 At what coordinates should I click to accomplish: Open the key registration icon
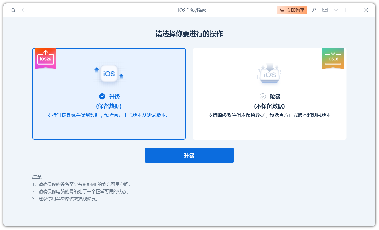coord(314,10)
